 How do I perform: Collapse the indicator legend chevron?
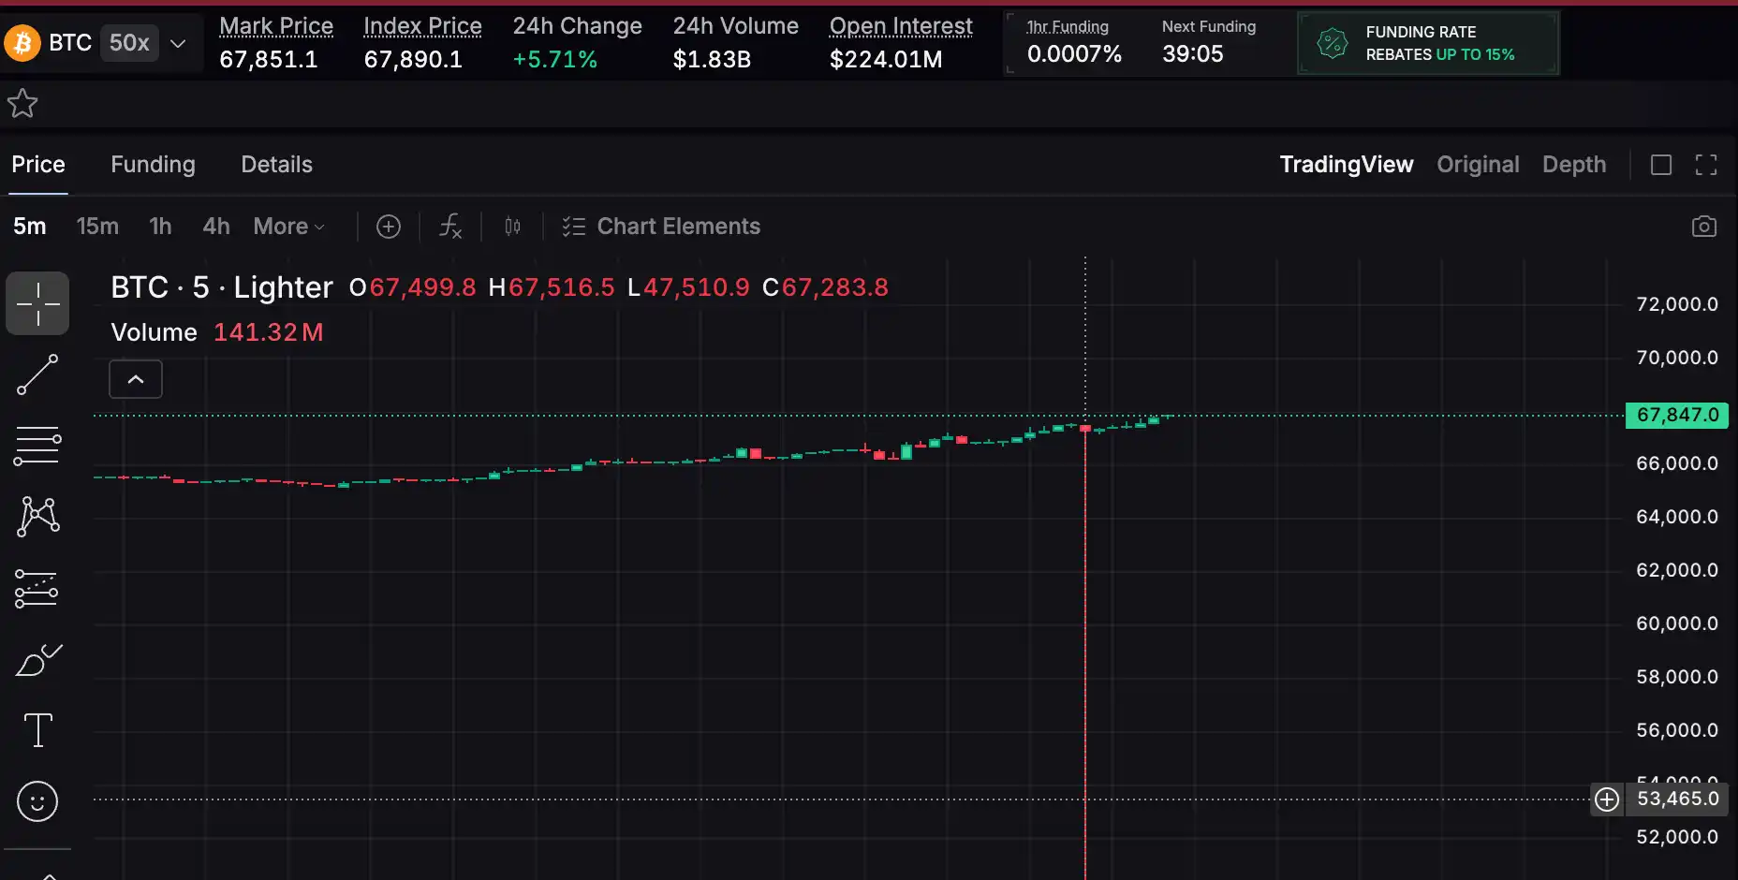click(x=136, y=379)
